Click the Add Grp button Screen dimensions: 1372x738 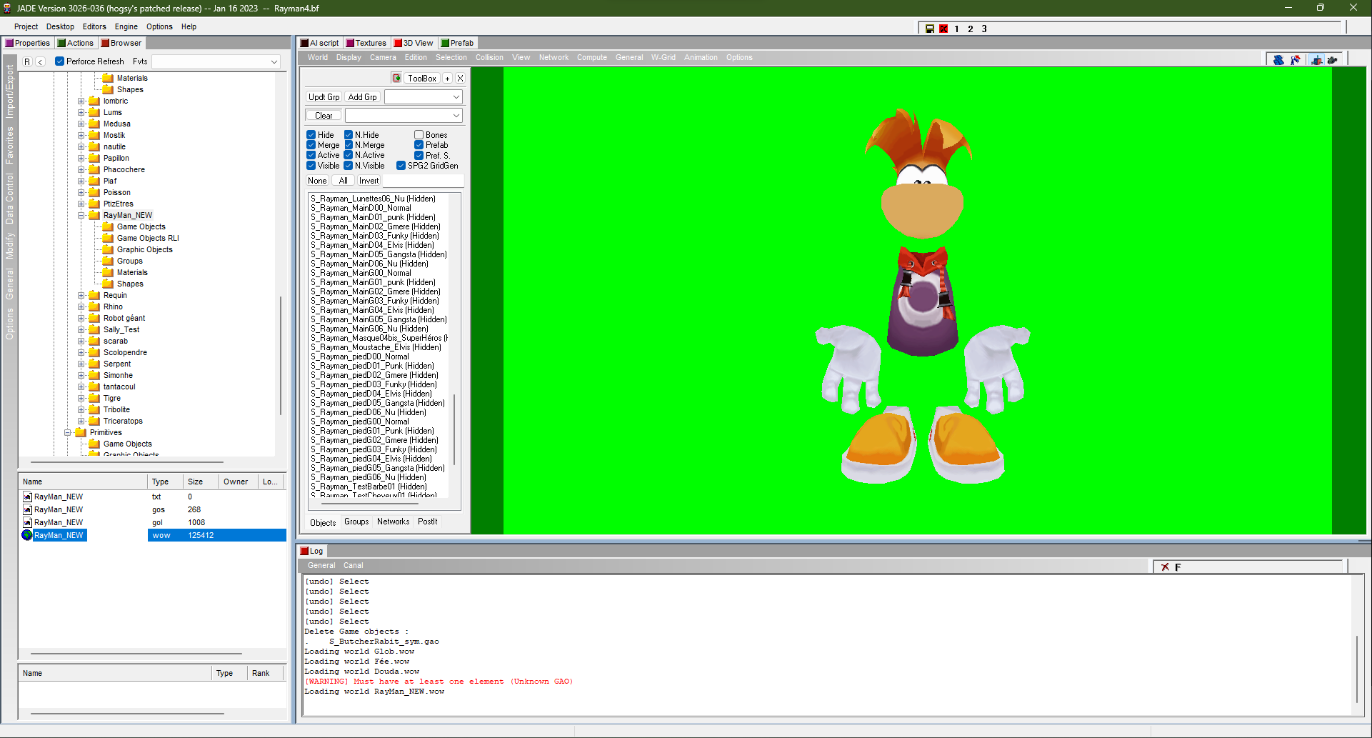(362, 97)
